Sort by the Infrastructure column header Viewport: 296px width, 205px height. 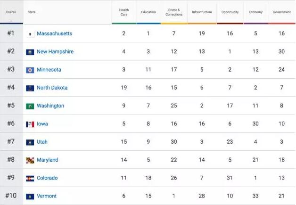pyautogui.click(x=202, y=12)
